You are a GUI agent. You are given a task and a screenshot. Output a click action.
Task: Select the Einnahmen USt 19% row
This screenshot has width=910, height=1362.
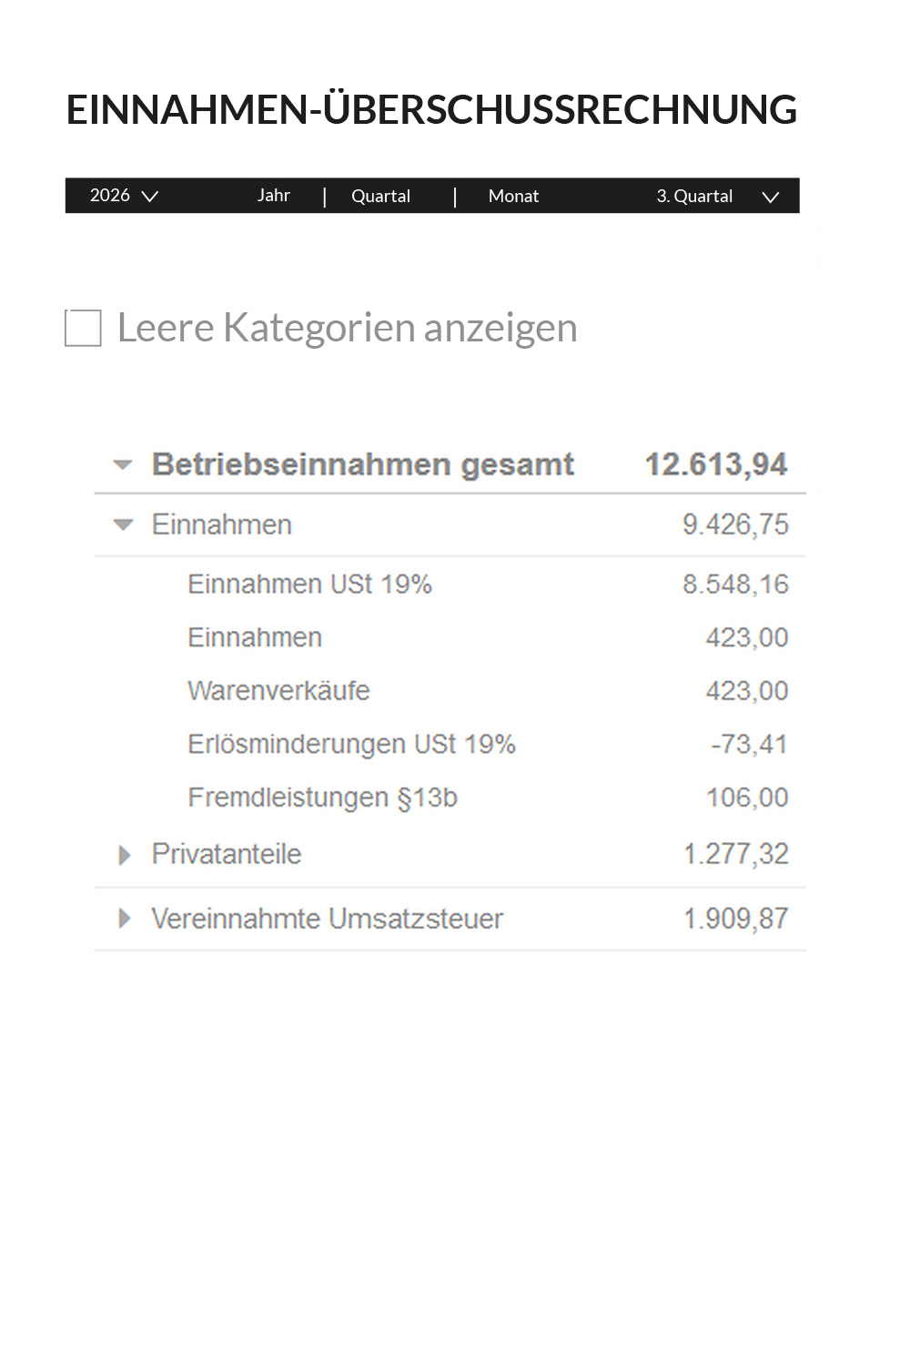click(309, 584)
